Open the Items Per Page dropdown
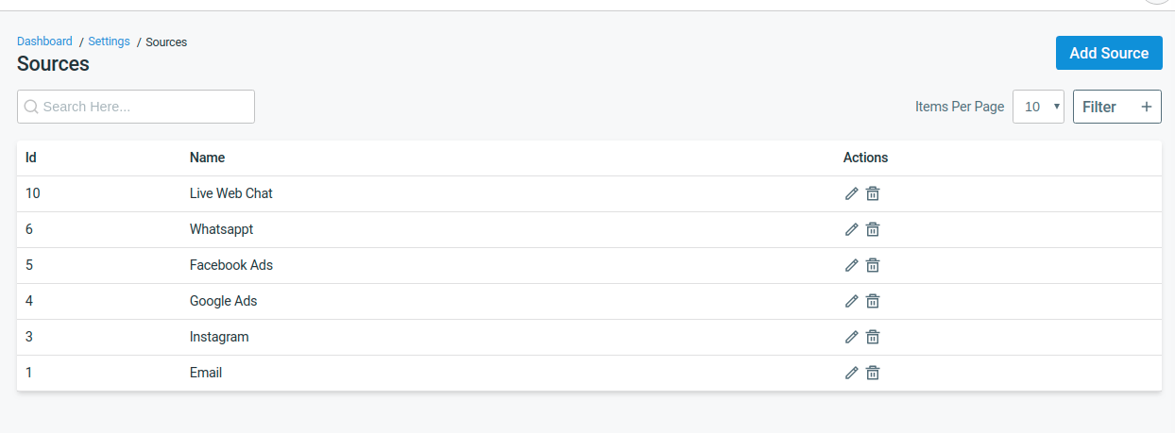1175x433 pixels. click(1039, 107)
